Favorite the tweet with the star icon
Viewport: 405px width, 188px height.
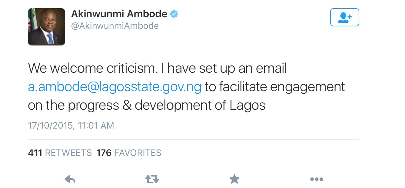(x=234, y=179)
